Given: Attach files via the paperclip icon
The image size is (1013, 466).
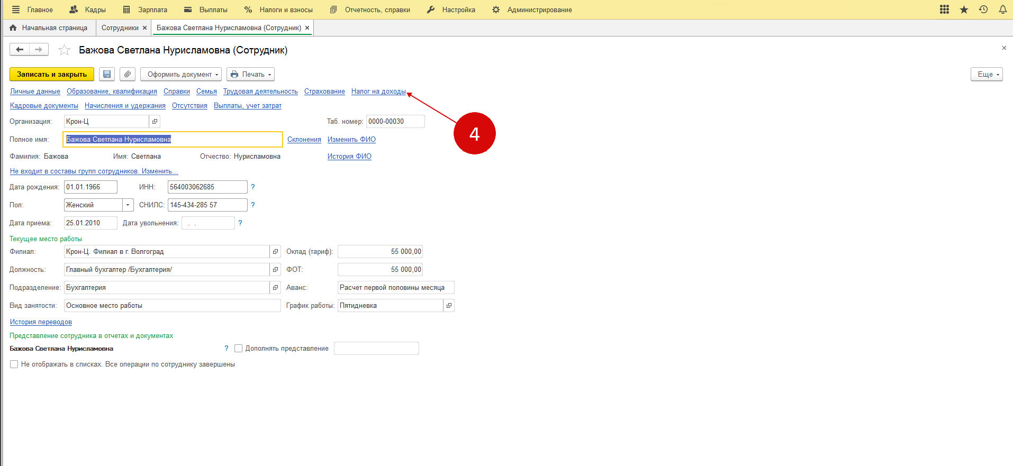Looking at the screenshot, I should (x=128, y=74).
